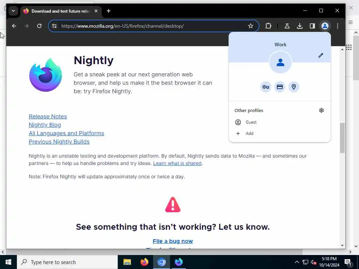
Task: Click the page vertical scrollbar thumb
Action: (x=342, y=138)
